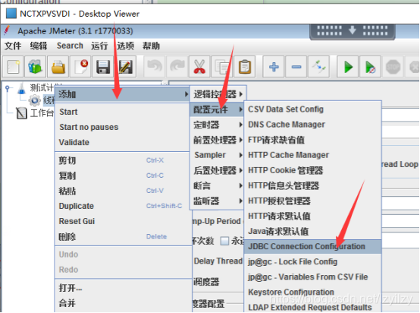Expand the 定时器 submenu
Viewport: 420px width, 313px height.
click(x=217, y=125)
